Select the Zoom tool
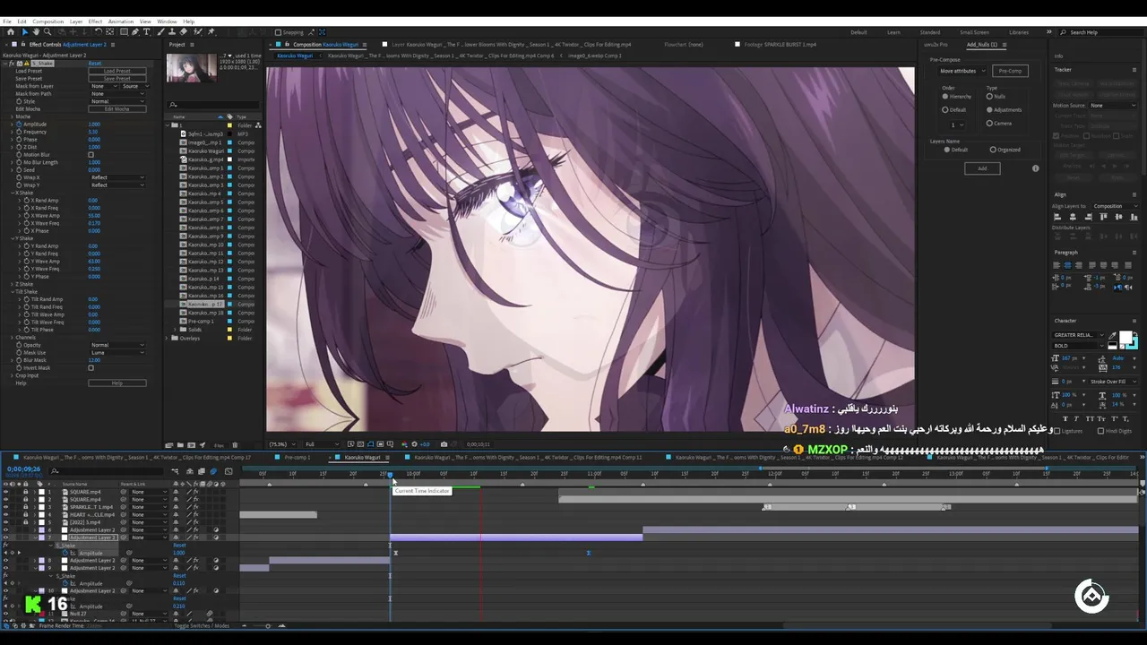Screen dimensions: 1147x645 [x=47, y=32]
